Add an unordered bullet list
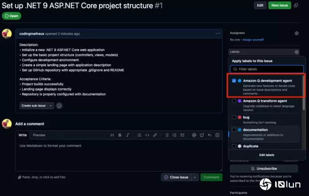Viewport: 309px width, 196px height. coord(167,135)
